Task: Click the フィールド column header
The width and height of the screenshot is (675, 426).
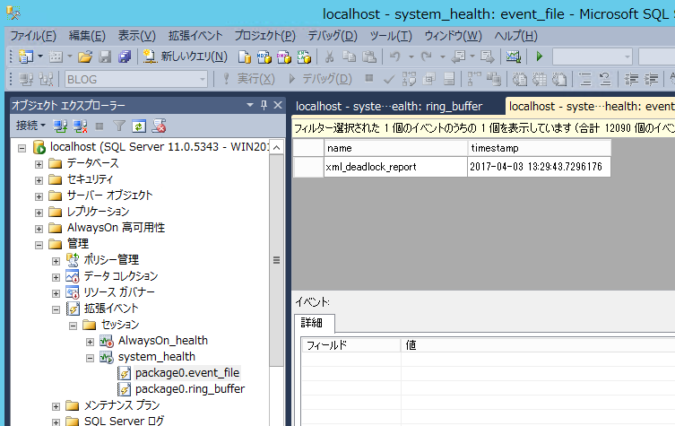Action: pyautogui.click(x=350, y=345)
